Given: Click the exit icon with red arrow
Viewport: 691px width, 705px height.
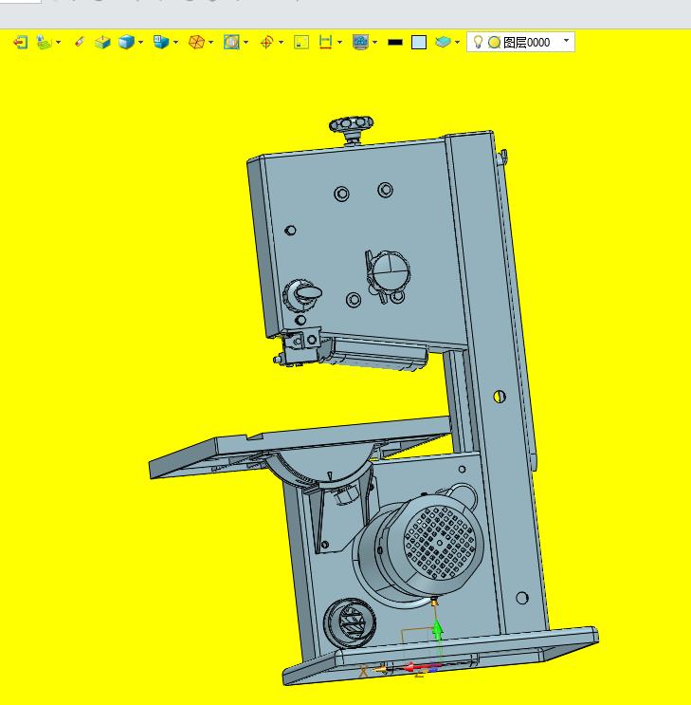Looking at the screenshot, I should pyautogui.click(x=20, y=43).
